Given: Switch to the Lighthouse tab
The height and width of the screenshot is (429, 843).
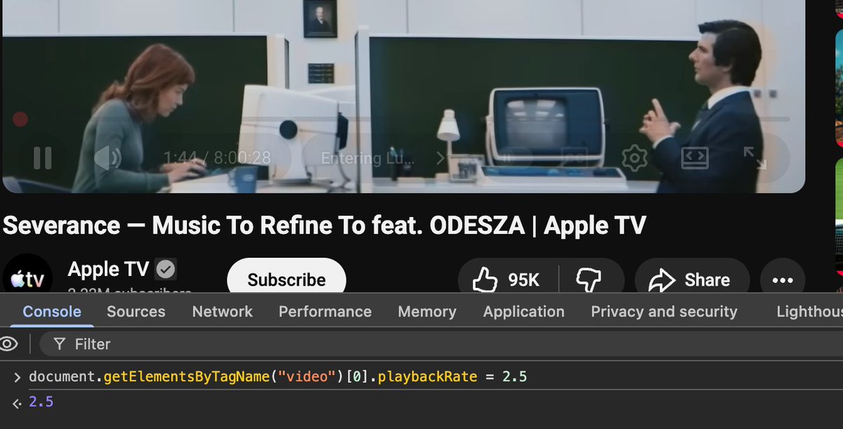Looking at the screenshot, I should pyautogui.click(x=809, y=312).
